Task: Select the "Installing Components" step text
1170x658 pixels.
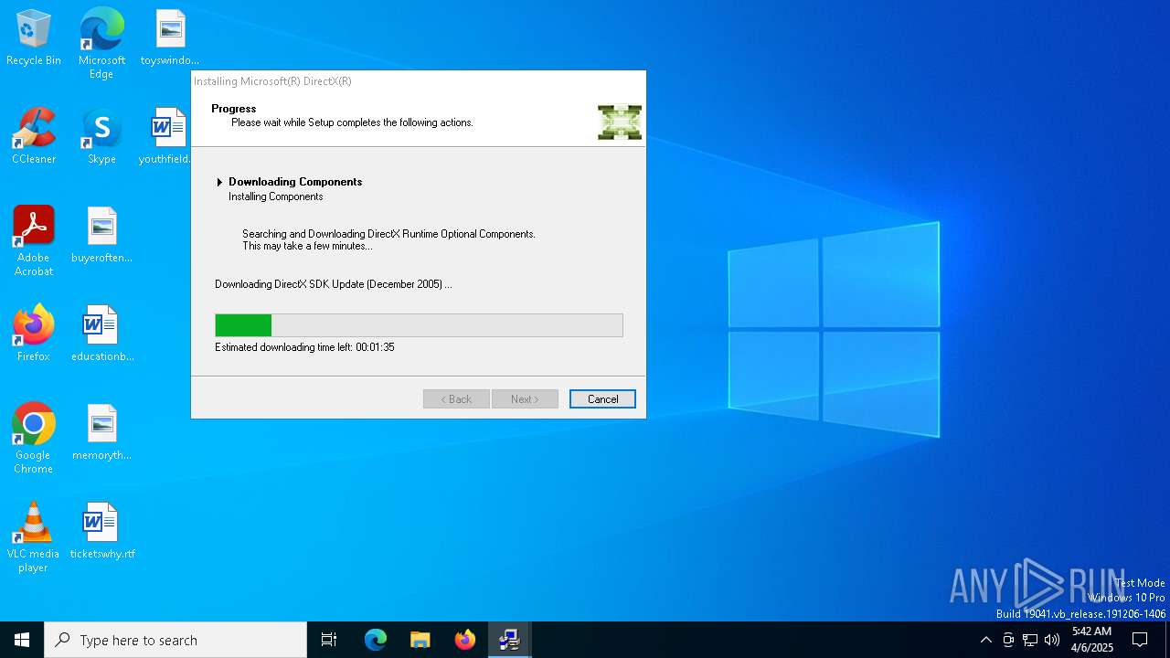Action: click(x=276, y=196)
